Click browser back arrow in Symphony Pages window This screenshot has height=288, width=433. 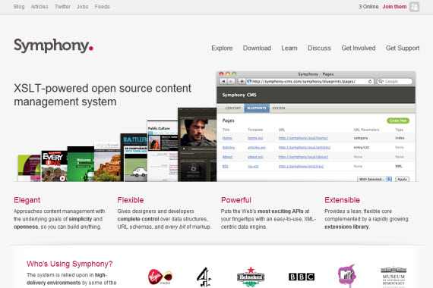coord(223,81)
